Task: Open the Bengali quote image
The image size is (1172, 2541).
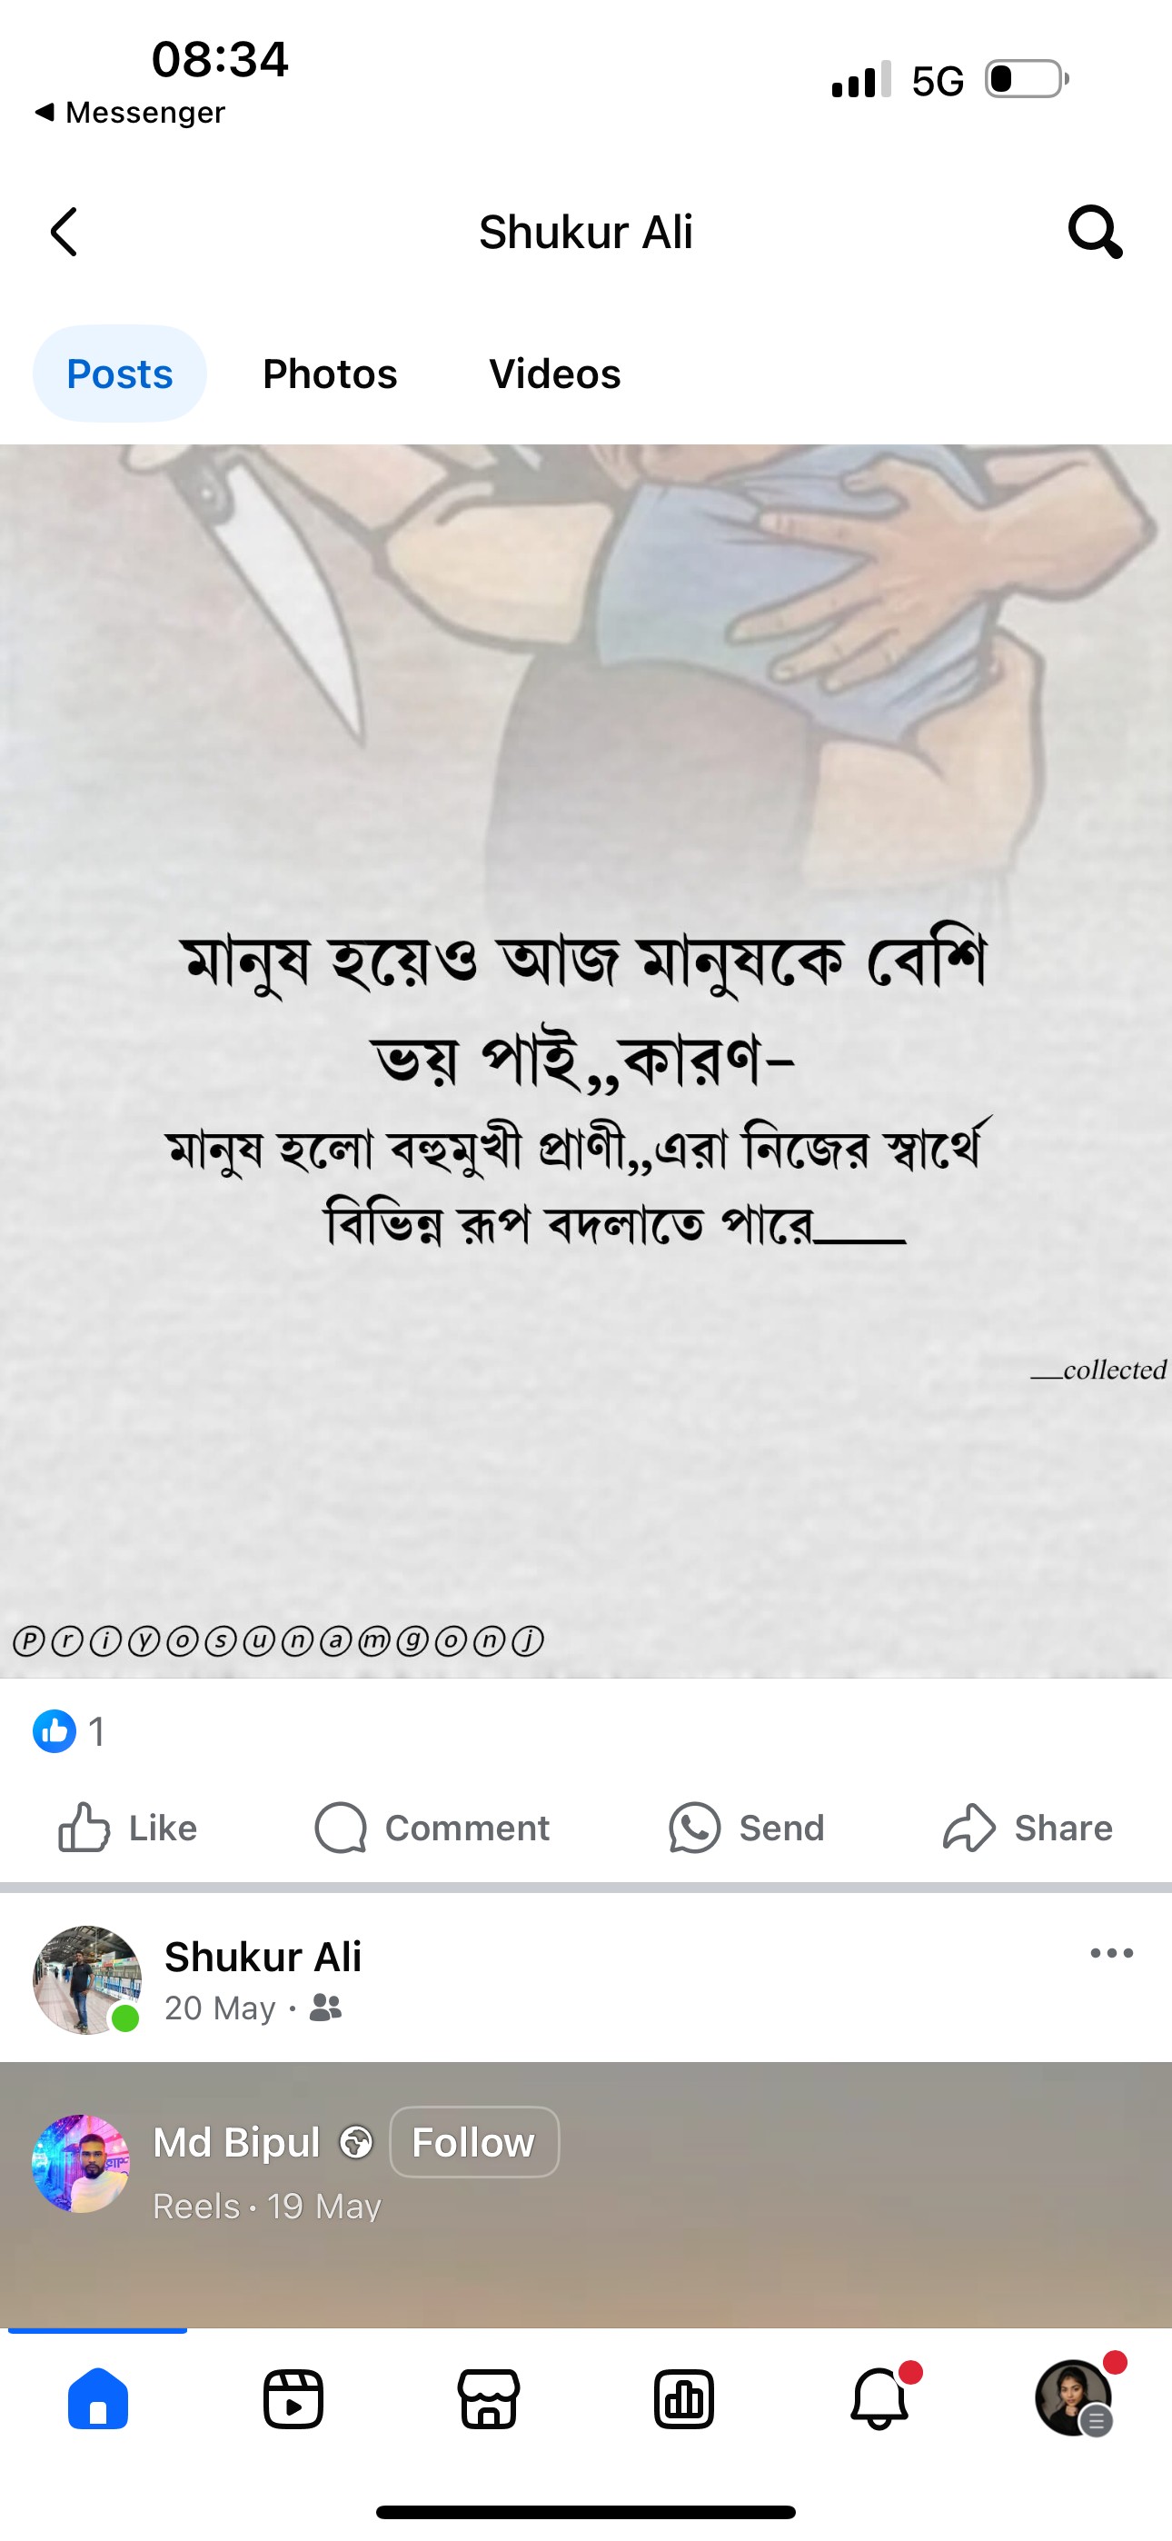Action: click(x=586, y=1061)
